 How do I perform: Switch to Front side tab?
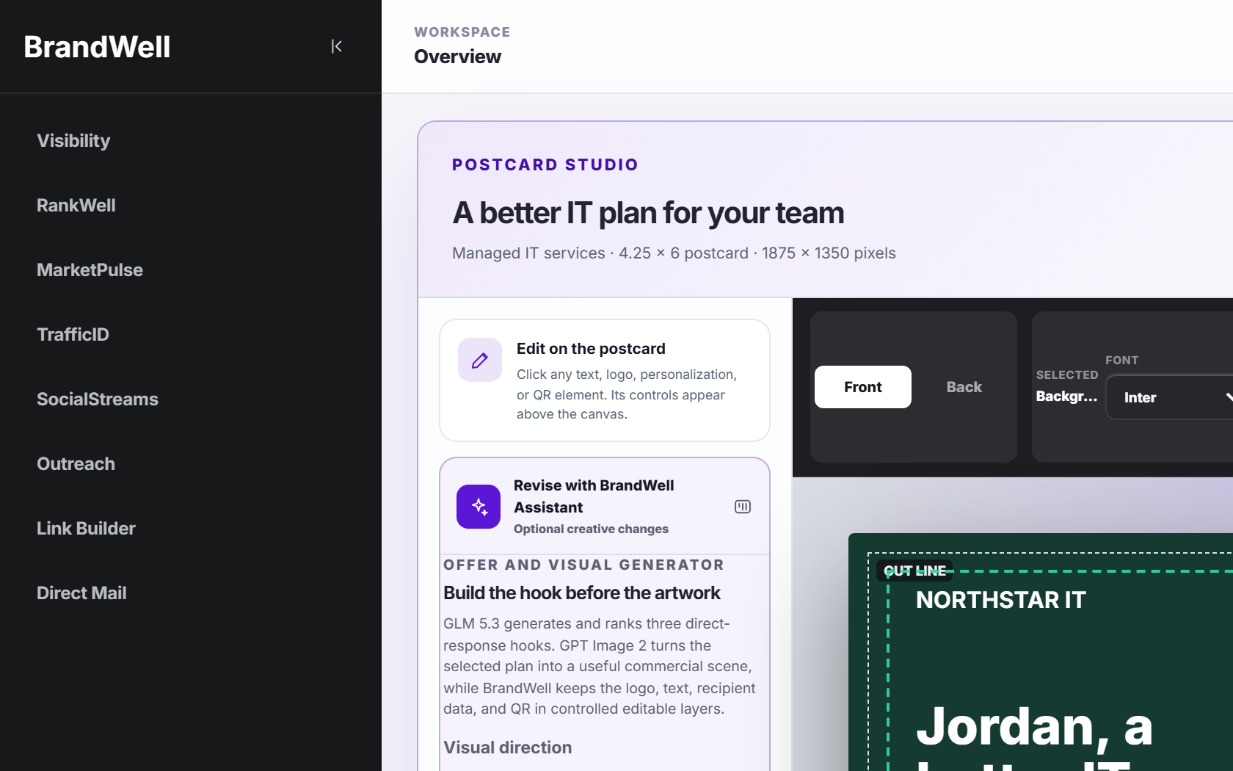point(863,387)
